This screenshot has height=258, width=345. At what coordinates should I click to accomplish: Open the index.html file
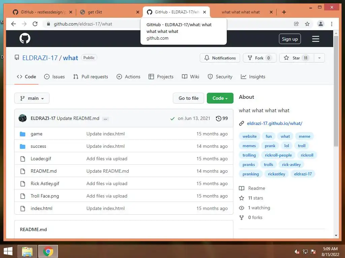point(41,208)
